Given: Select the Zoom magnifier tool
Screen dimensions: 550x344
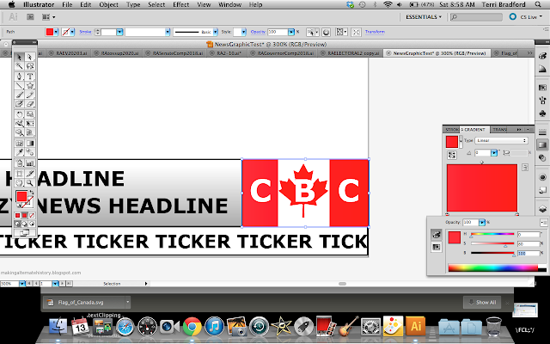Looking at the screenshot, I should (30, 182).
